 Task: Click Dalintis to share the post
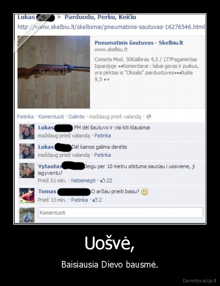coord(76,117)
